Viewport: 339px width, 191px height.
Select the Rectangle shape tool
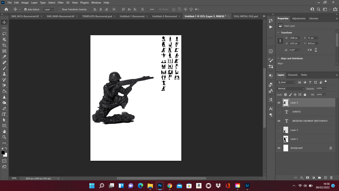4,126
